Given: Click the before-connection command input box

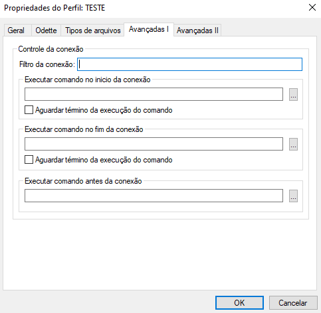Looking at the screenshot, I should coord(154,196).
